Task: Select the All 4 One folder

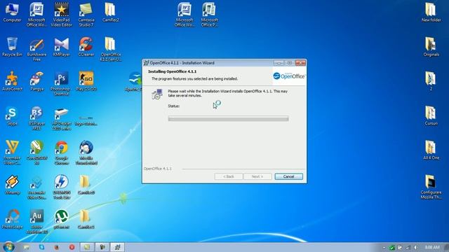Action: [x=431, y=150]
